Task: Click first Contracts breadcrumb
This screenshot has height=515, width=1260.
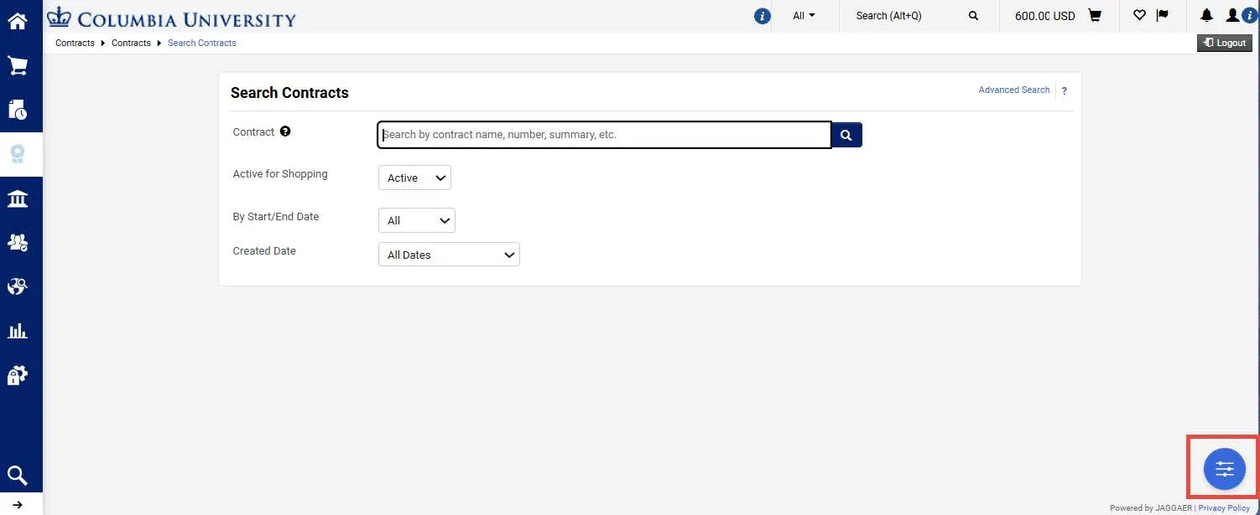Action: (x=75, y=43)
